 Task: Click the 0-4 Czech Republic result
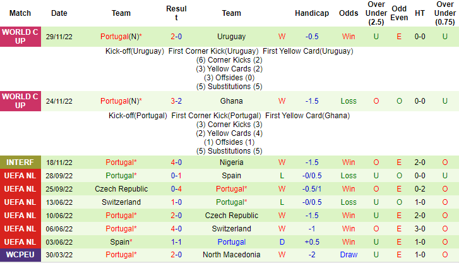[x=176, y=188]
